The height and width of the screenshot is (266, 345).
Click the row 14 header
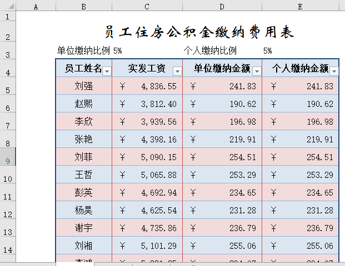coord(8,249)
